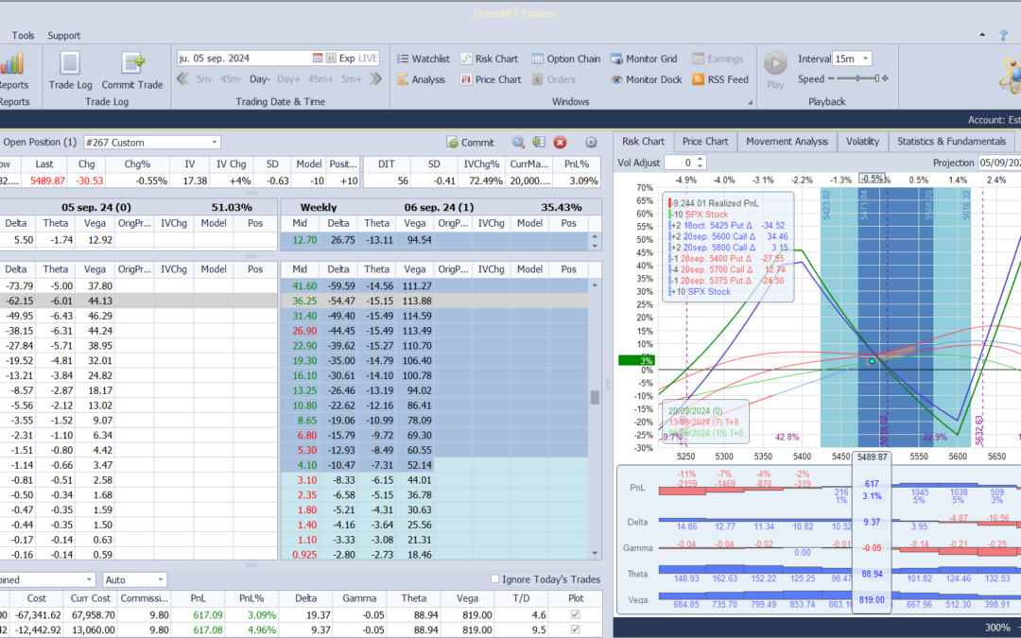Open the Interval 15m dropdown
1021x638 pixels.
tap(865, 59)
